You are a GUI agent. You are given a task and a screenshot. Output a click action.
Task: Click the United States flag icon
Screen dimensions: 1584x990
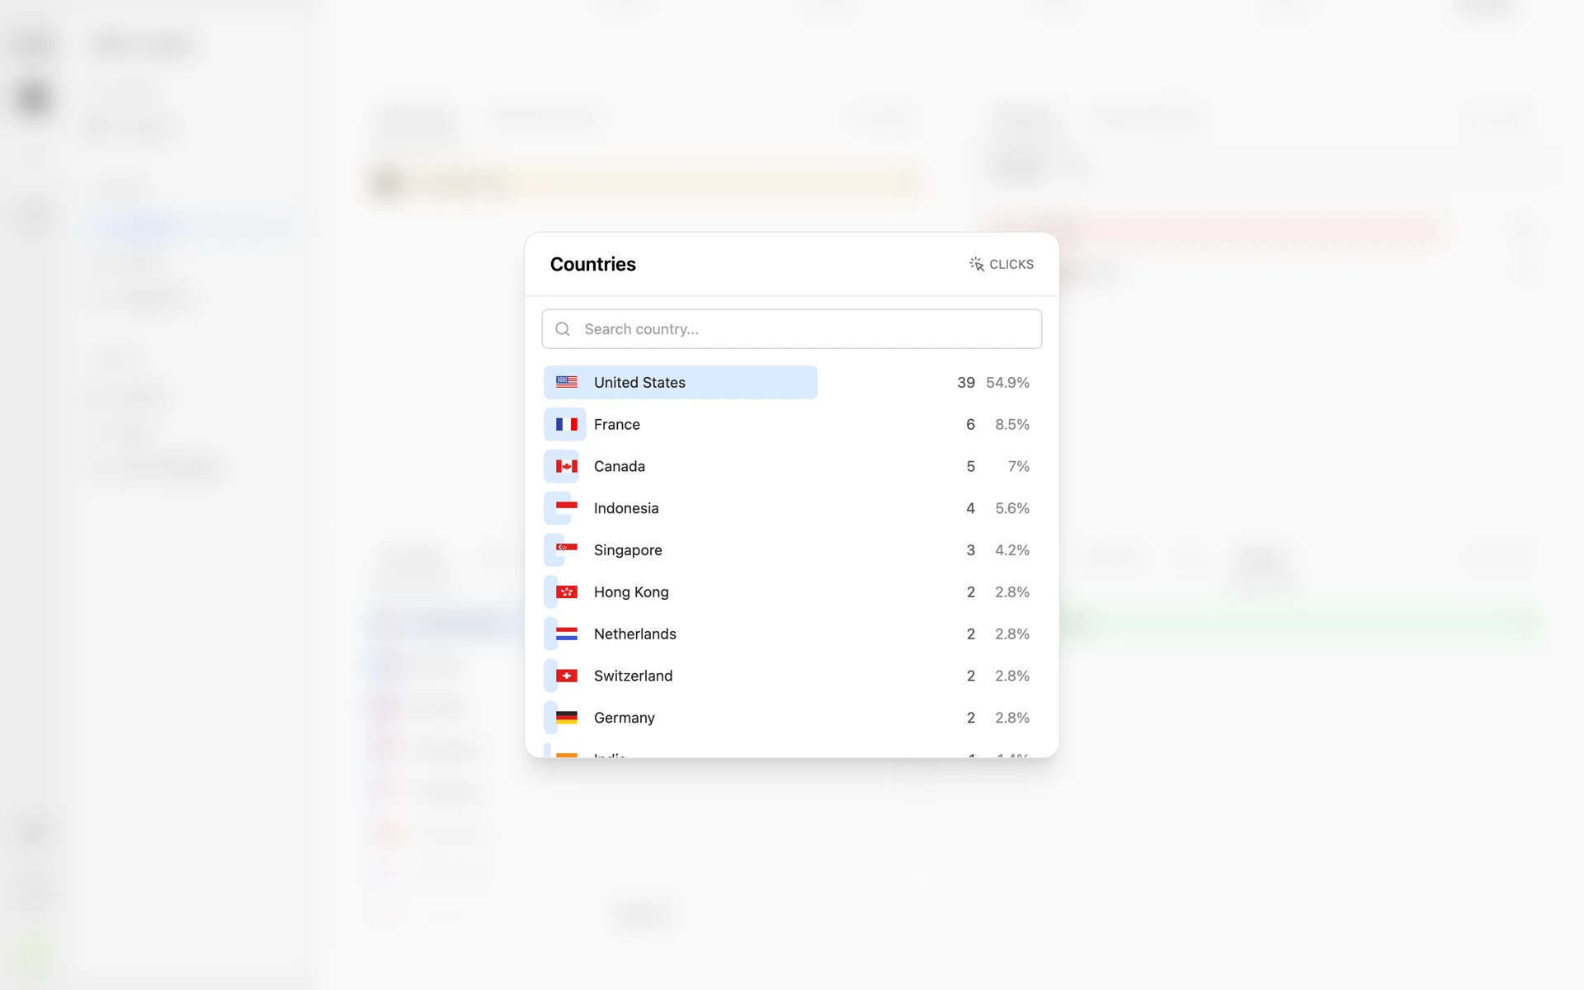click(x=566, y=382)
